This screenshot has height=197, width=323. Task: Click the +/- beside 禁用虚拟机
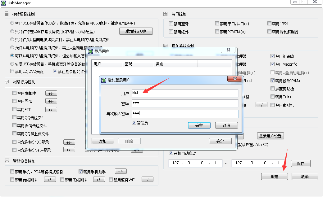tap(261, 105)
